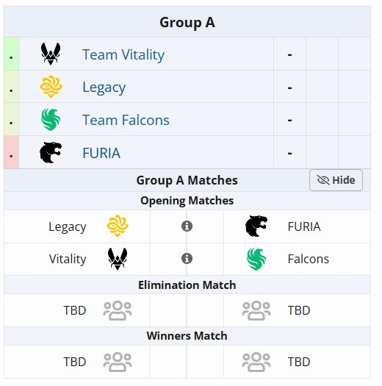Open the Team Vitality link
Viewport: 382px width, 386px height.
coord(123,54)
